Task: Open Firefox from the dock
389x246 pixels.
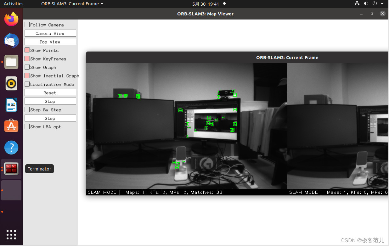Action: pos(11,19)
